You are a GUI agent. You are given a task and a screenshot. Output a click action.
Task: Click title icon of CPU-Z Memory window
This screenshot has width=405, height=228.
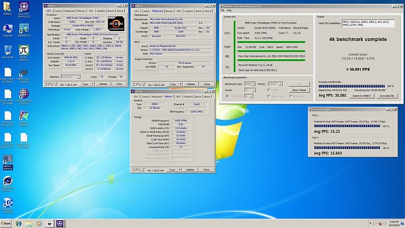click(133, 91)
